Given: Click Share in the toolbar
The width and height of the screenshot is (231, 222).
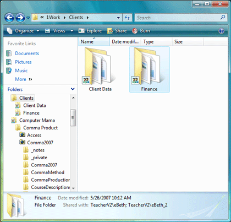Looking at the screenshot, I should (117, 31).
